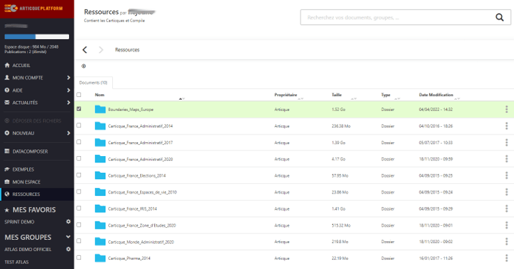The image size is (514, 269).
Task: Uncheck the Boundaries_Maps_Europe checkbox
Action: pyautogui.click(x=79, y=109)
